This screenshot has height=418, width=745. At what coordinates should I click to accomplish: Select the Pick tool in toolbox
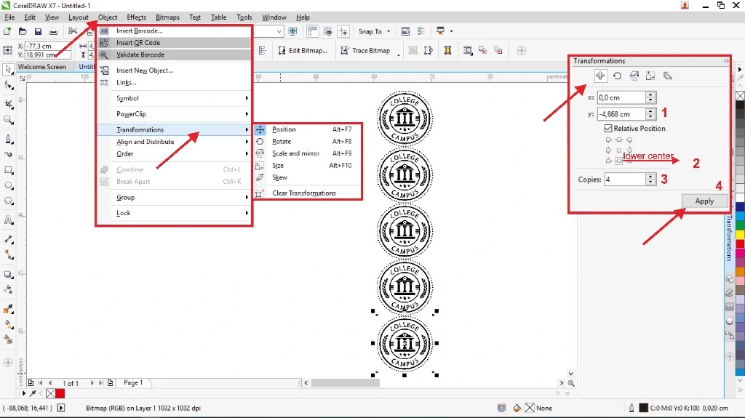pos(8,70)
